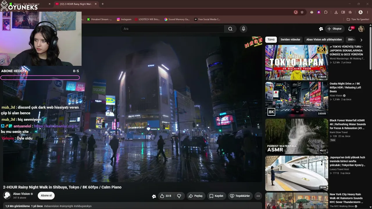This screenshot has height=209, width=372.
Task: Open the browser downloads icon
Action: tap(336, 12)
